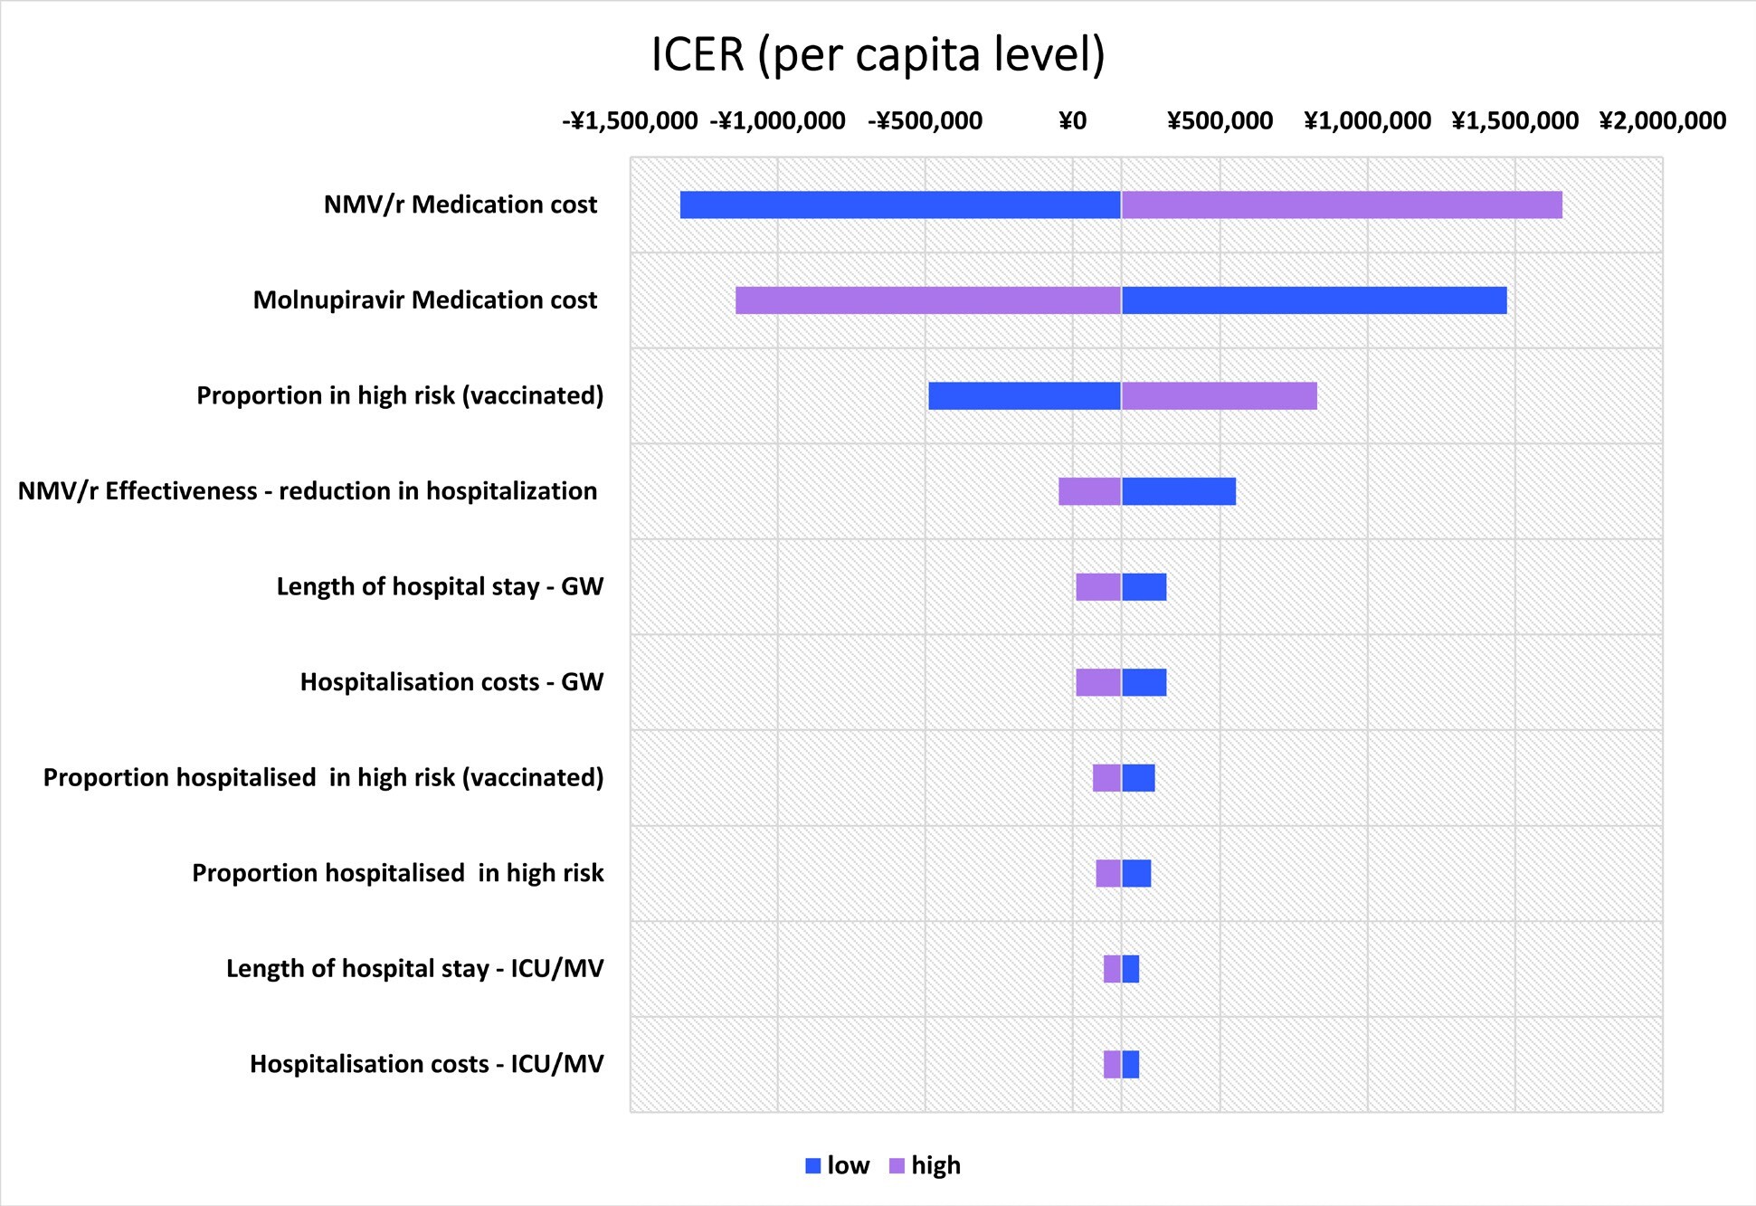Click the purple high legend swatch

[x=897, y=1166]
